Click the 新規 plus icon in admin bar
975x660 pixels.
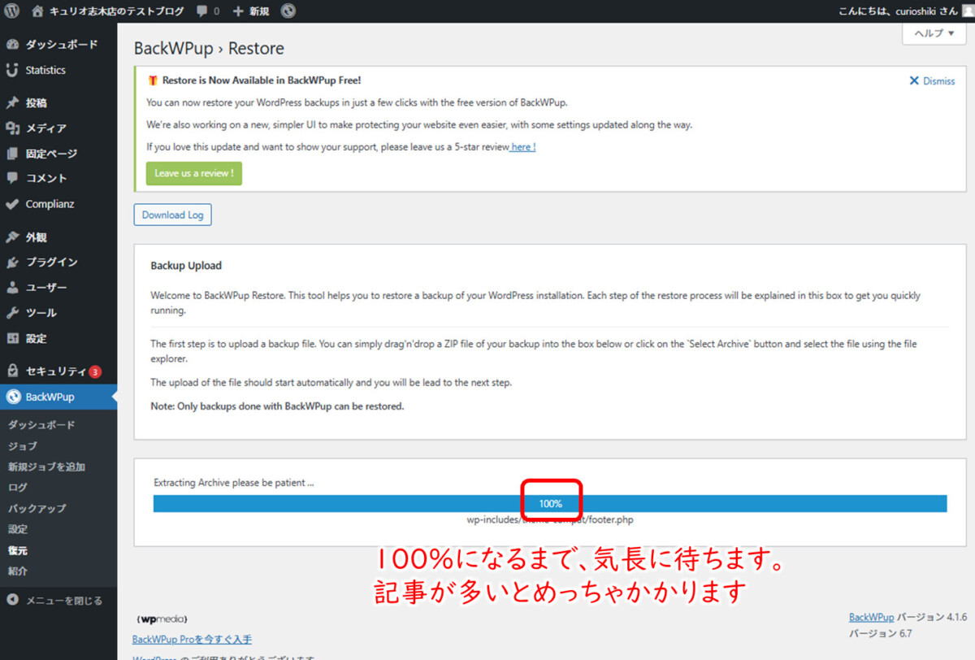238,11
